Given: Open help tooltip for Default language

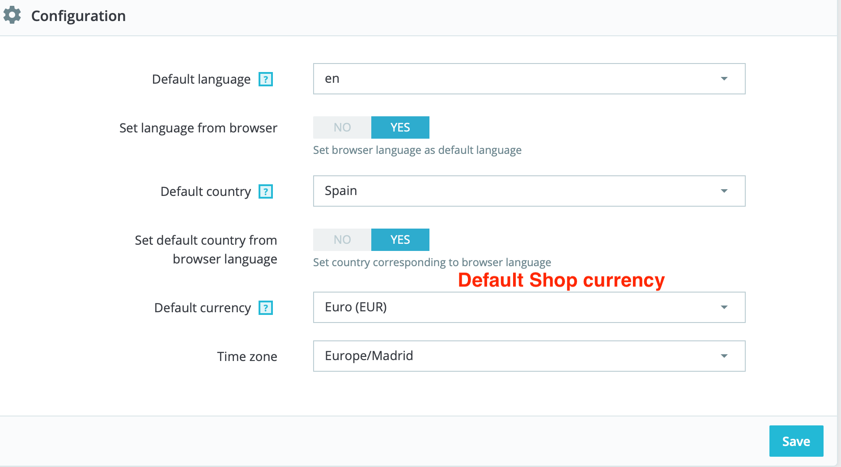Looking at the screenshot, I should pyautogui.click(x=266, y=79).
